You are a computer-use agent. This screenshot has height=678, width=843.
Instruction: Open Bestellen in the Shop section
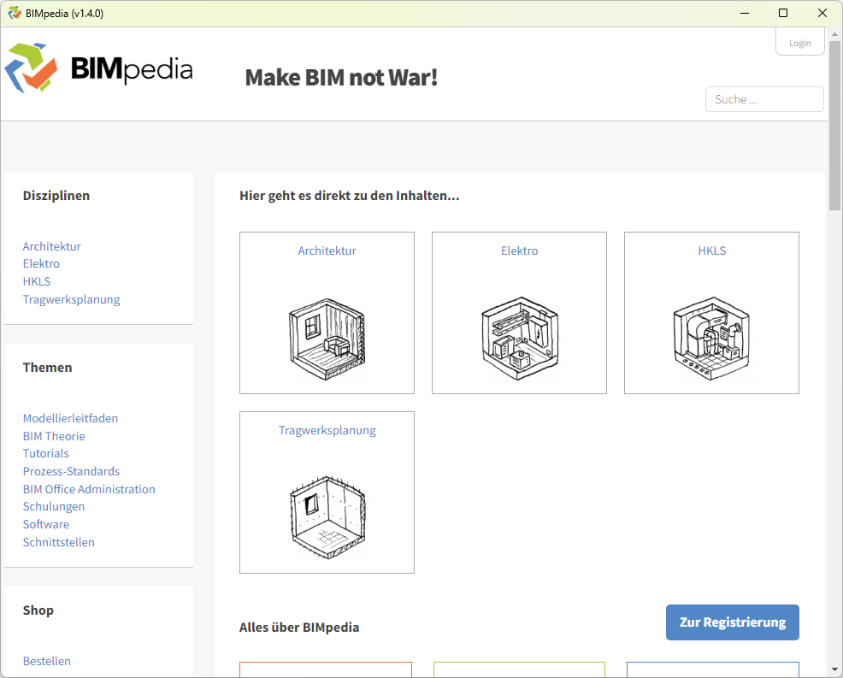click(x=46, y=661)
